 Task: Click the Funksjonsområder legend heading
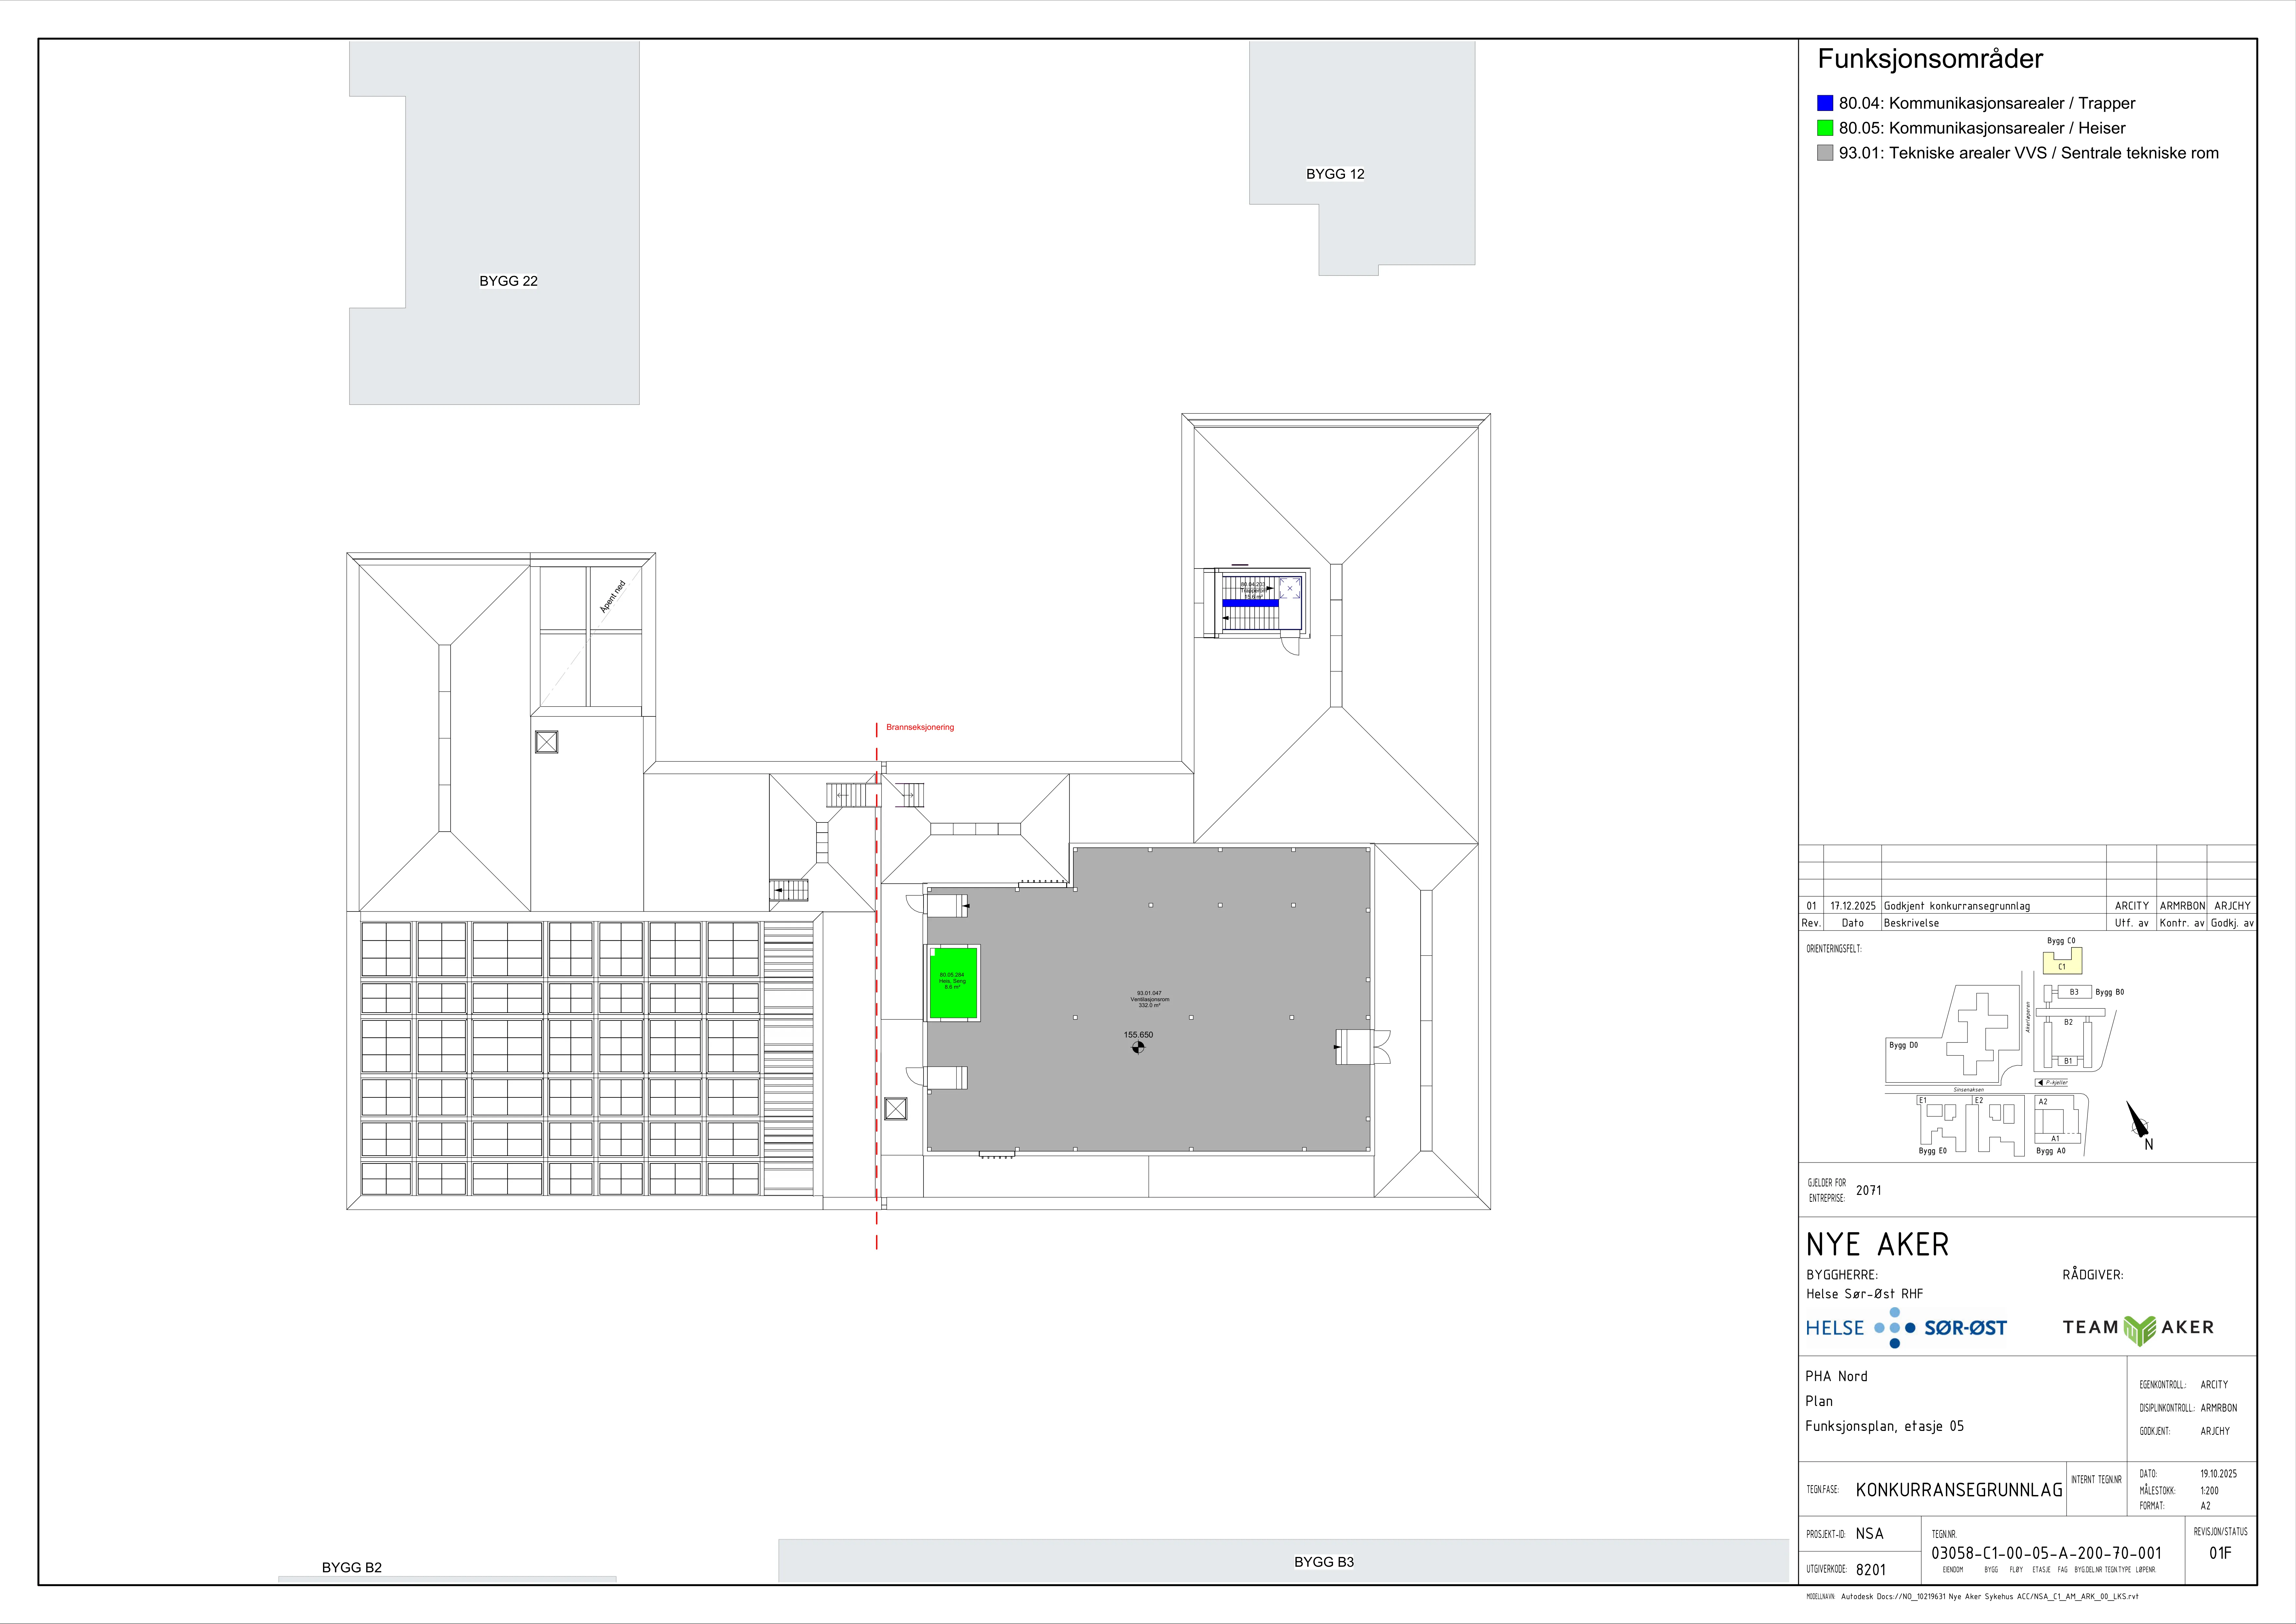coord(1930,59)
